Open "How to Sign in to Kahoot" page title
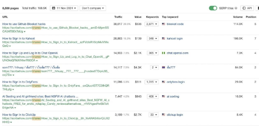 (18, 39)
